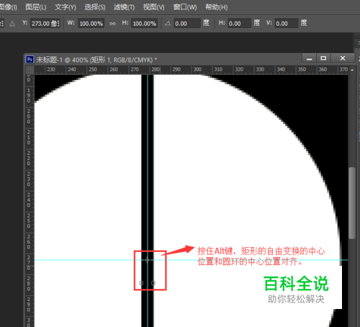Toggle the maintain aspect ratio link icon
360x327 pixels.
(x=112, y=24)
